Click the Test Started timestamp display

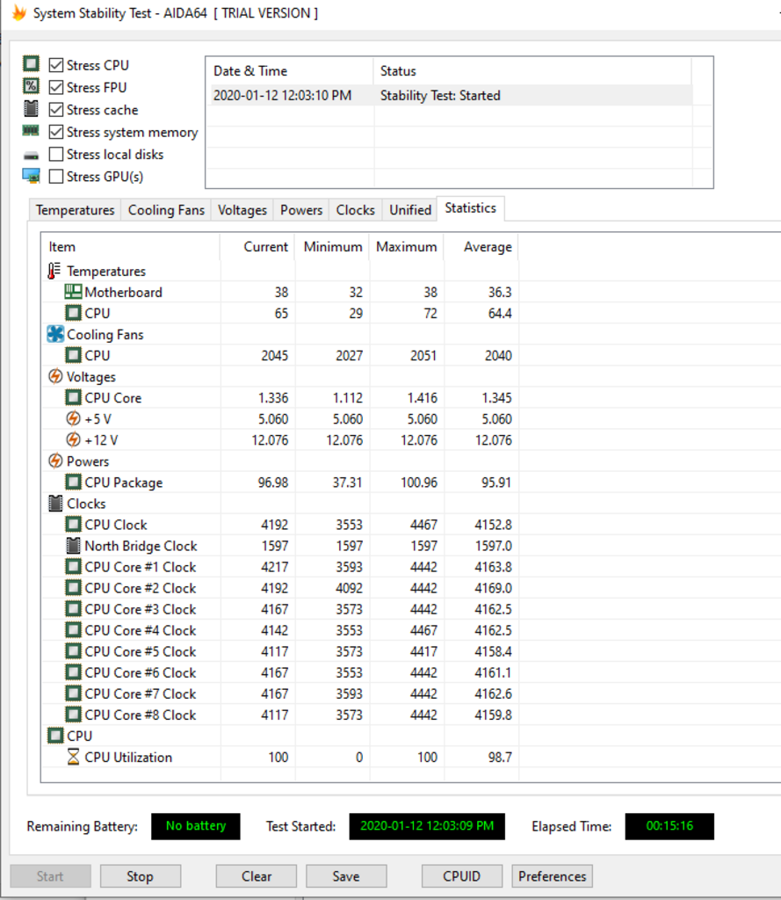point(427,826)
